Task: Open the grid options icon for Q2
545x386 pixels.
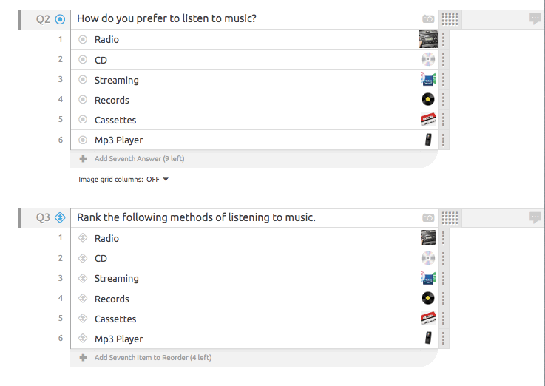Action: (450, 19)
